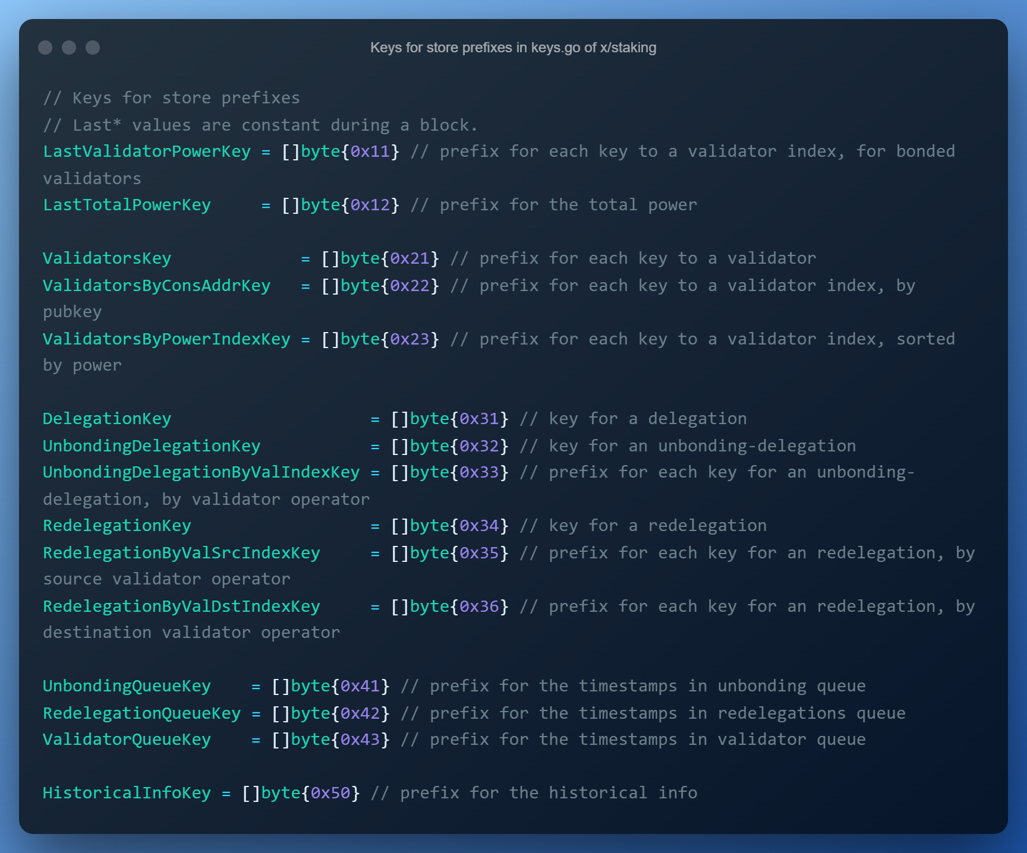Click the hex value 0x12

click(370, 205)
